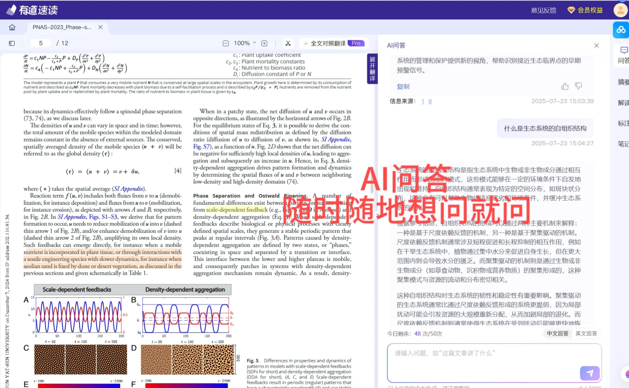
Task: Click the zoom in plus icon
Action: point(264,43)
